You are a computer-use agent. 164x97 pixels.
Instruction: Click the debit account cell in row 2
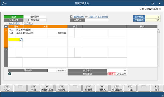click(31, 53)
